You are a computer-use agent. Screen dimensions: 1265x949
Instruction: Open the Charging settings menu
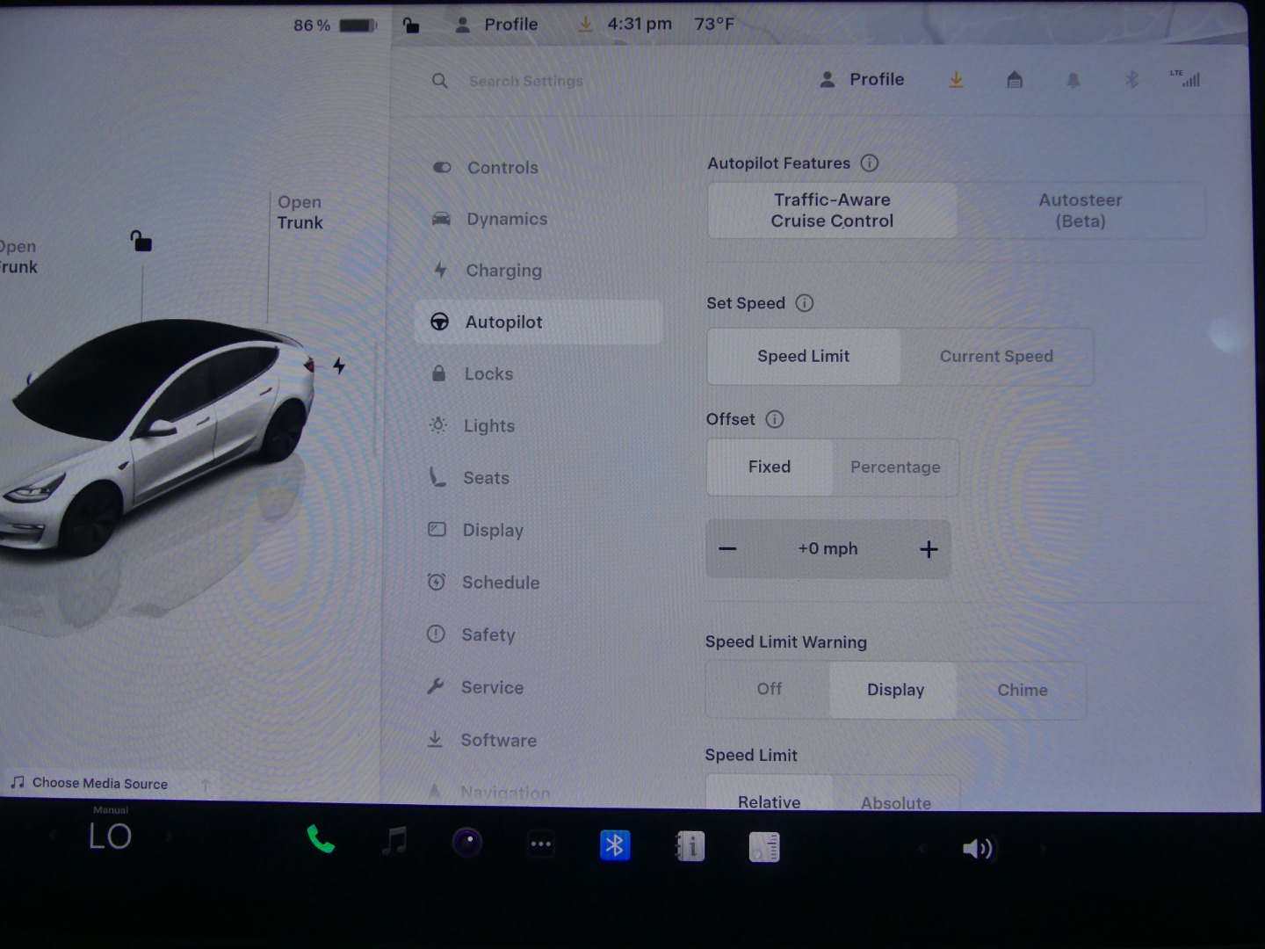pos(503,271)
